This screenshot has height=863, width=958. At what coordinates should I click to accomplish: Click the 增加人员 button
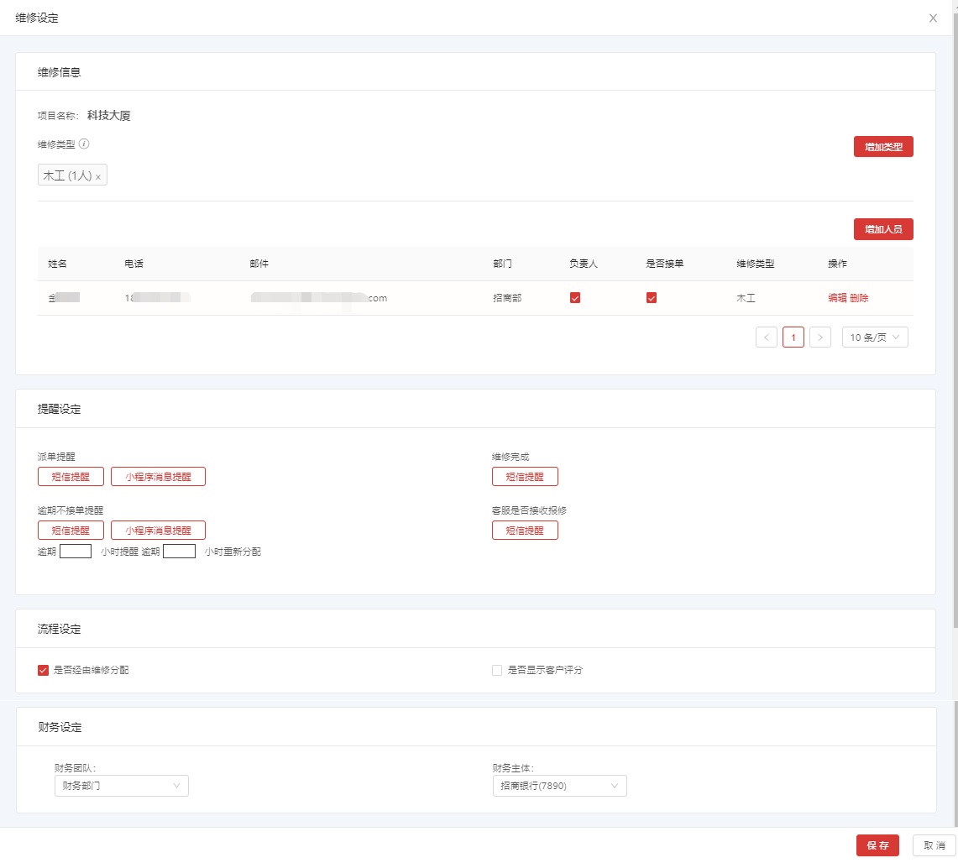(x=883, y=229)
